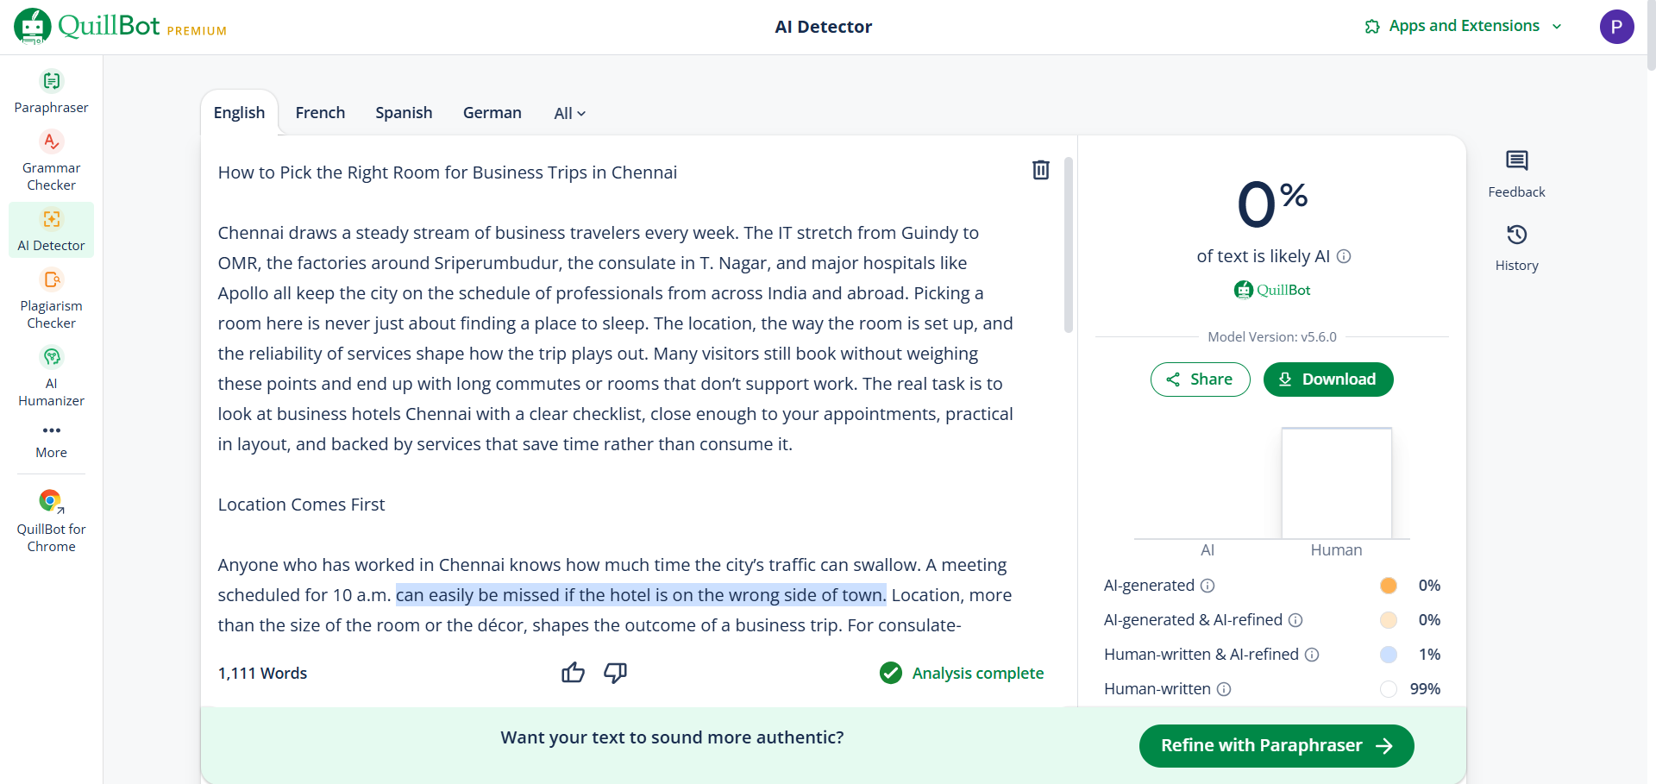Click the 'Analysis complete' status

pos(962,673)
